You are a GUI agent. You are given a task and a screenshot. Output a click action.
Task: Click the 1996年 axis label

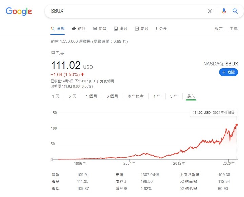click(x=80, y=163)
